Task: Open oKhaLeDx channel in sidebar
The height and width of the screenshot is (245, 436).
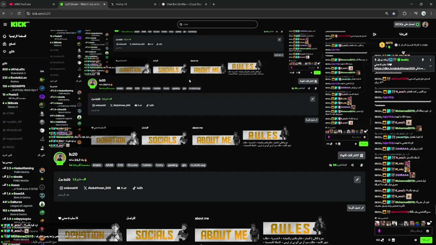Action: 23,71
